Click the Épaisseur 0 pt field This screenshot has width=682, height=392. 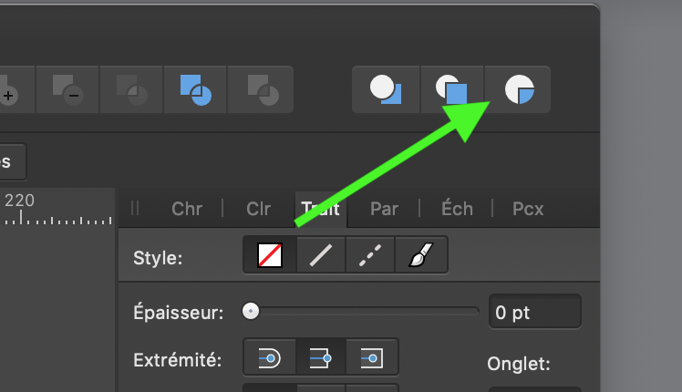[x=535, y=312]
